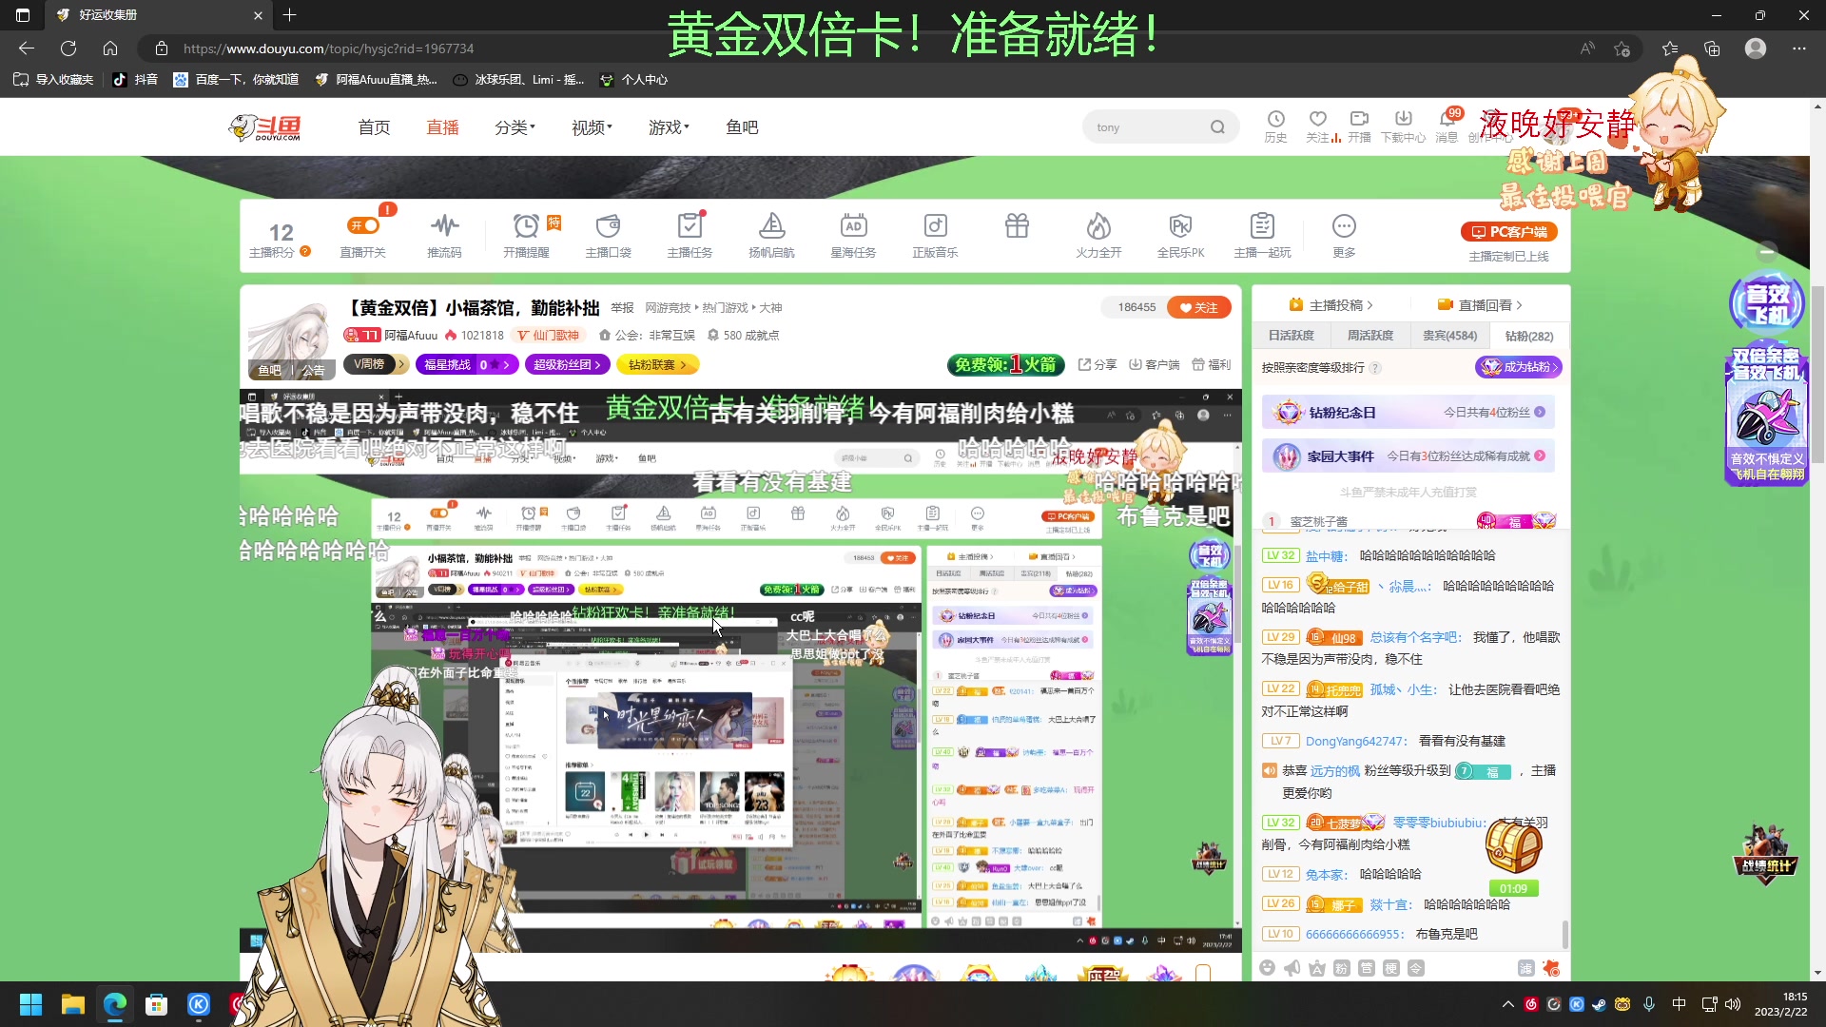Expand the 直播回看 replay link
The width and height of the screenshot is (1826, 1027).
tap(1480, 305)
